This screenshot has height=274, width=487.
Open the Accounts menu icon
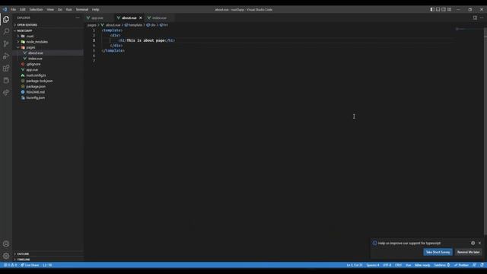[x=6, y=244]
